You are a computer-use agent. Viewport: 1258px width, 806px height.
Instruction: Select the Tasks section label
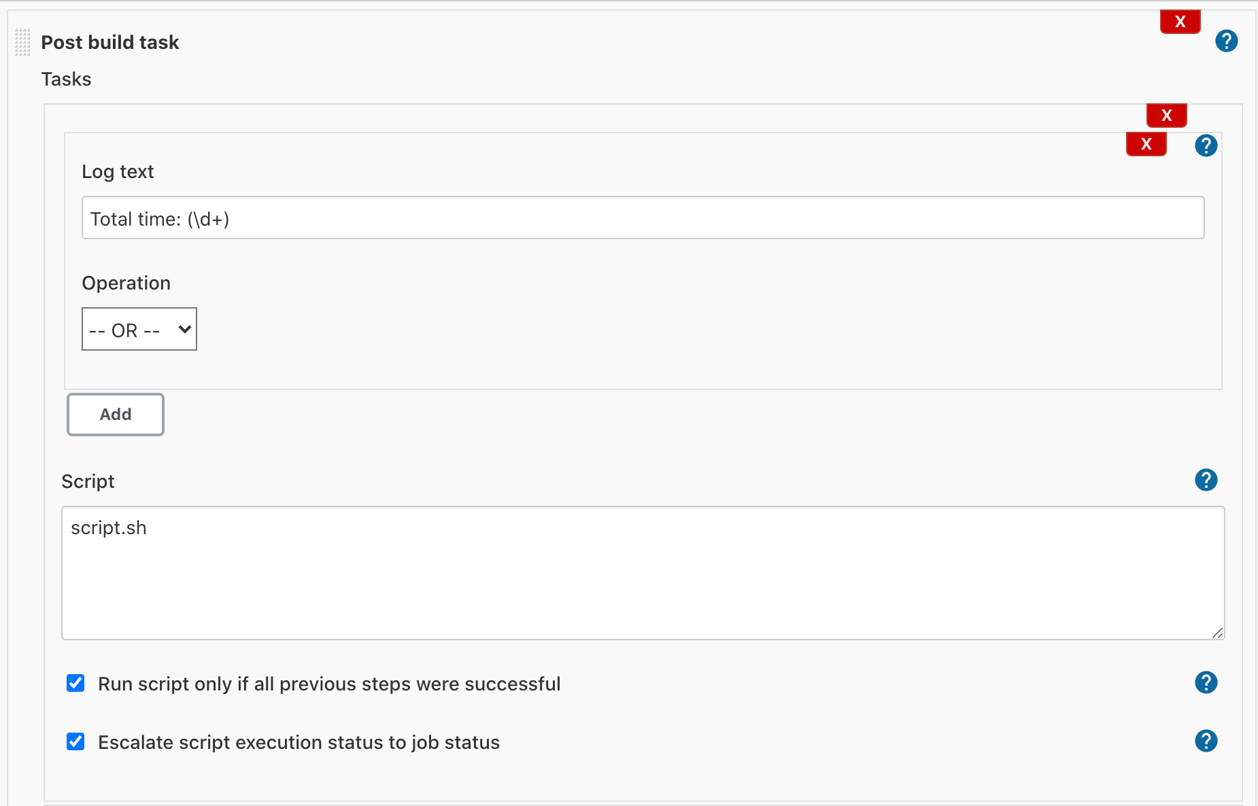tap(66, 79)
